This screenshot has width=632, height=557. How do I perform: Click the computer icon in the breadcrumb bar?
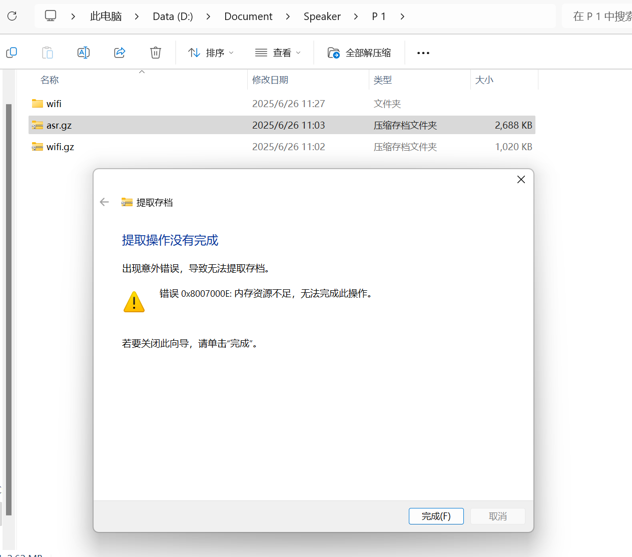pos(50,16)
